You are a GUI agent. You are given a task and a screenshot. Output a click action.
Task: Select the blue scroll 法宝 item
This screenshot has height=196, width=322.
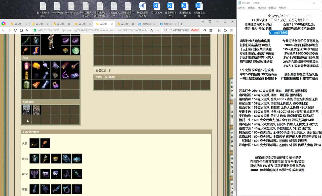75,75
